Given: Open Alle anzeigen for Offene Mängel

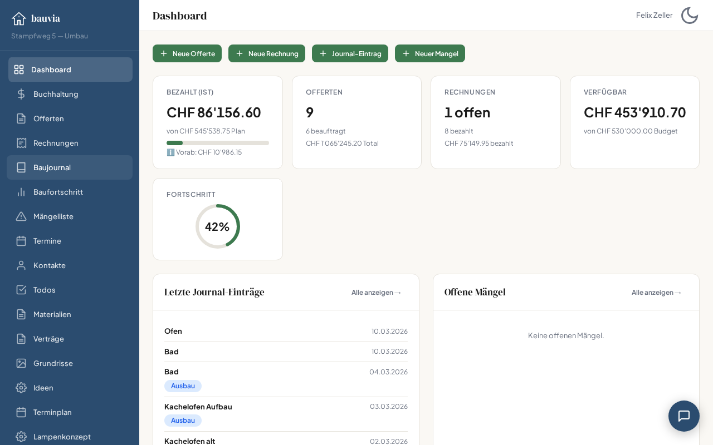Looking at the screenshot, I should (x=657, y=292).
